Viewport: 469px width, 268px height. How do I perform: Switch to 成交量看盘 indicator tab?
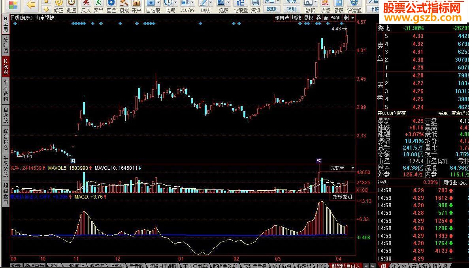[x=254, y=265]
